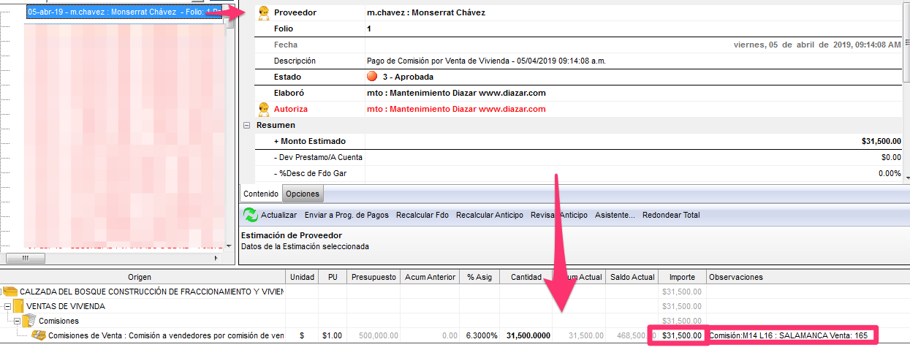Viewport: 910px width, 350px height.
Task: Click the Importe column header
Action: click(x=682, y=277)
